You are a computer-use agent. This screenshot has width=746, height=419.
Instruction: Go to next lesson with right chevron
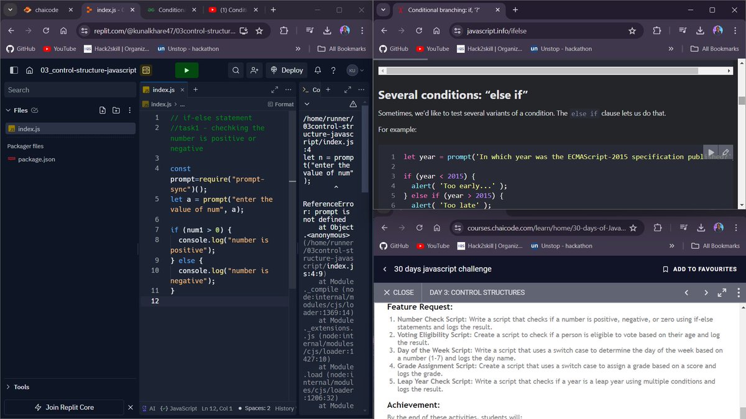[x=706, y=292]
